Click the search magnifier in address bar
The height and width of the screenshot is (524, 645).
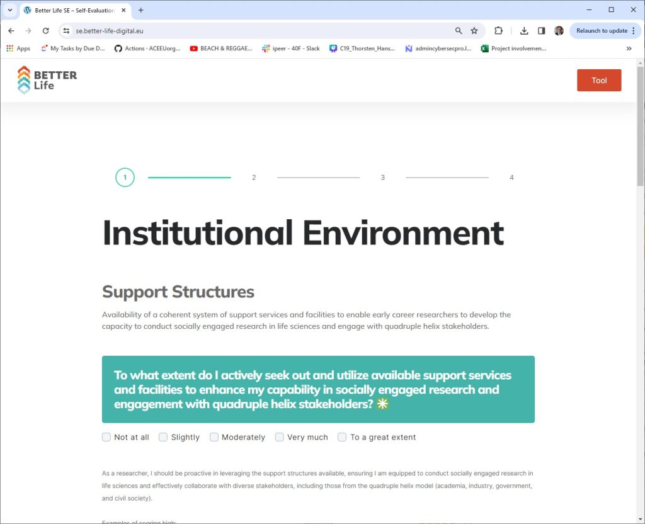point(459,31)
